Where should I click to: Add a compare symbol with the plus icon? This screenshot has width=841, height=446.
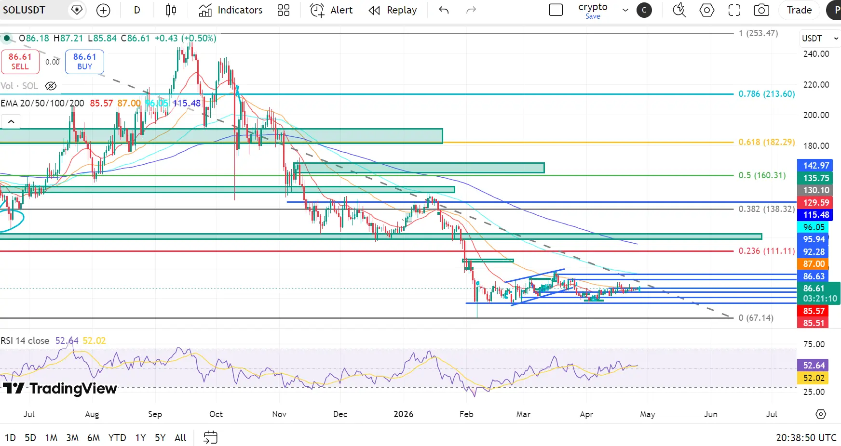pos(103,10)
